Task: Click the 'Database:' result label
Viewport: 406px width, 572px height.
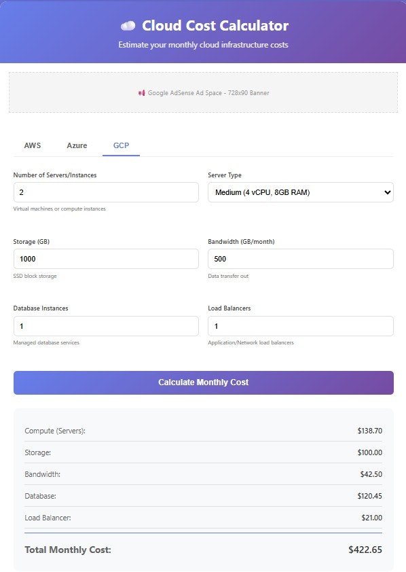Action: click(x=41, y=496)
